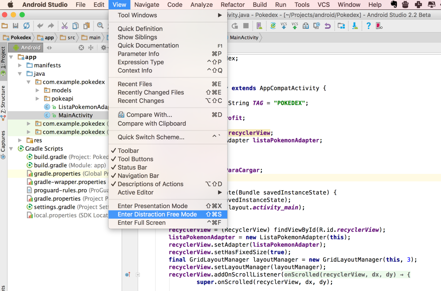Select Enter Distraction Free Mode
The height and width of the screenshot is (291, 441).
[x=168, y=214]
